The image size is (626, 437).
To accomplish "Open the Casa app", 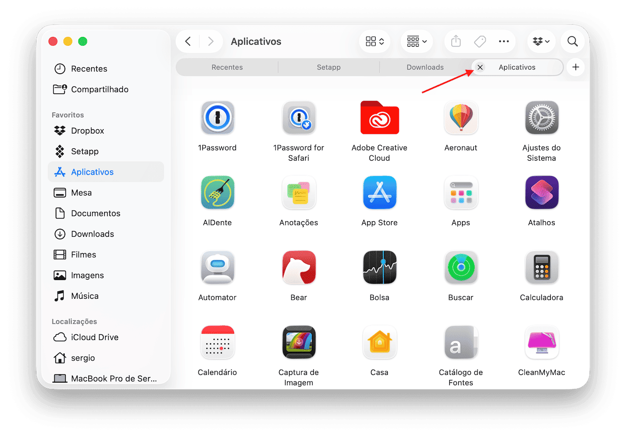I will tap(379, 342).
